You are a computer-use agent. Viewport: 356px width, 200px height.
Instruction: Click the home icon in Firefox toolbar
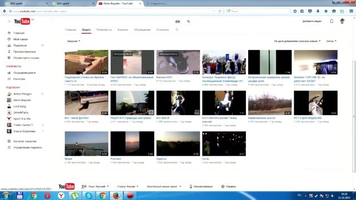(326, 11)
